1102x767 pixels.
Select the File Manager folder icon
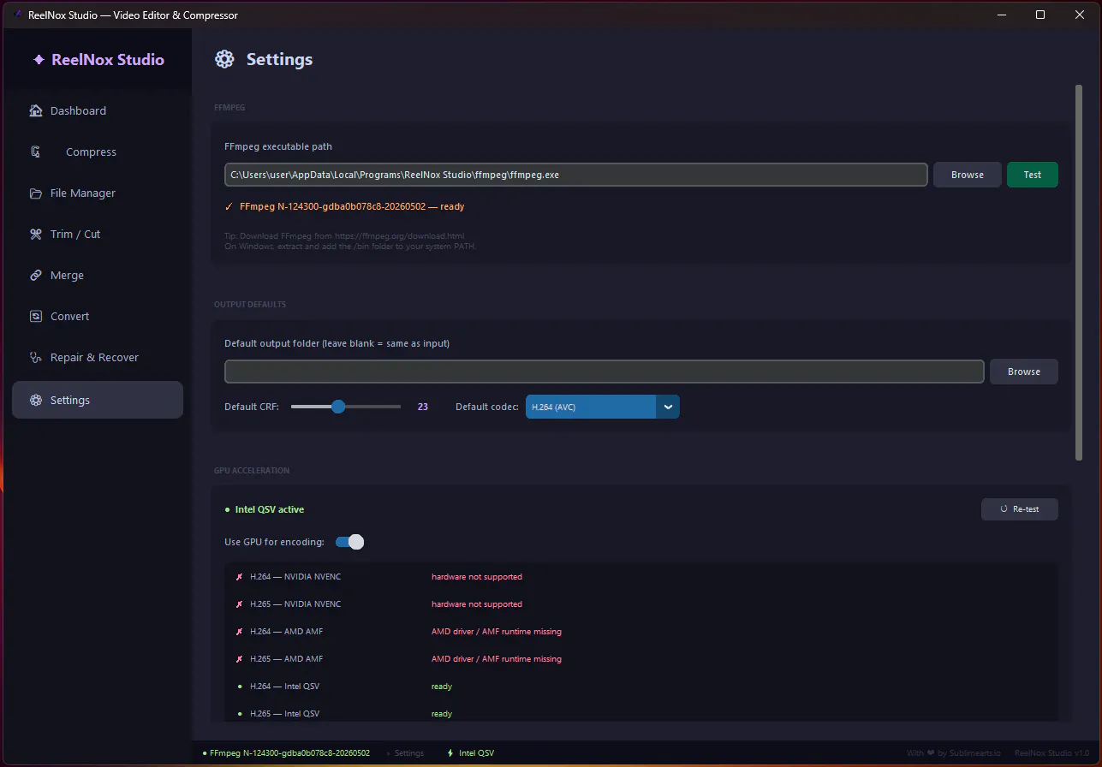(x=36, y=193)
